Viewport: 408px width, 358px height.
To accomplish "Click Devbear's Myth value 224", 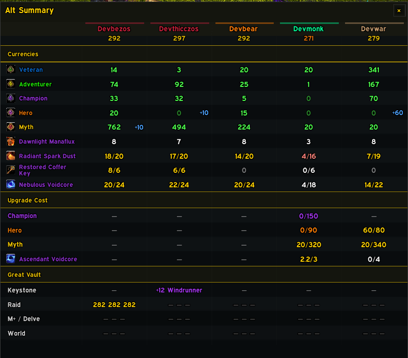I will point(244,127).
